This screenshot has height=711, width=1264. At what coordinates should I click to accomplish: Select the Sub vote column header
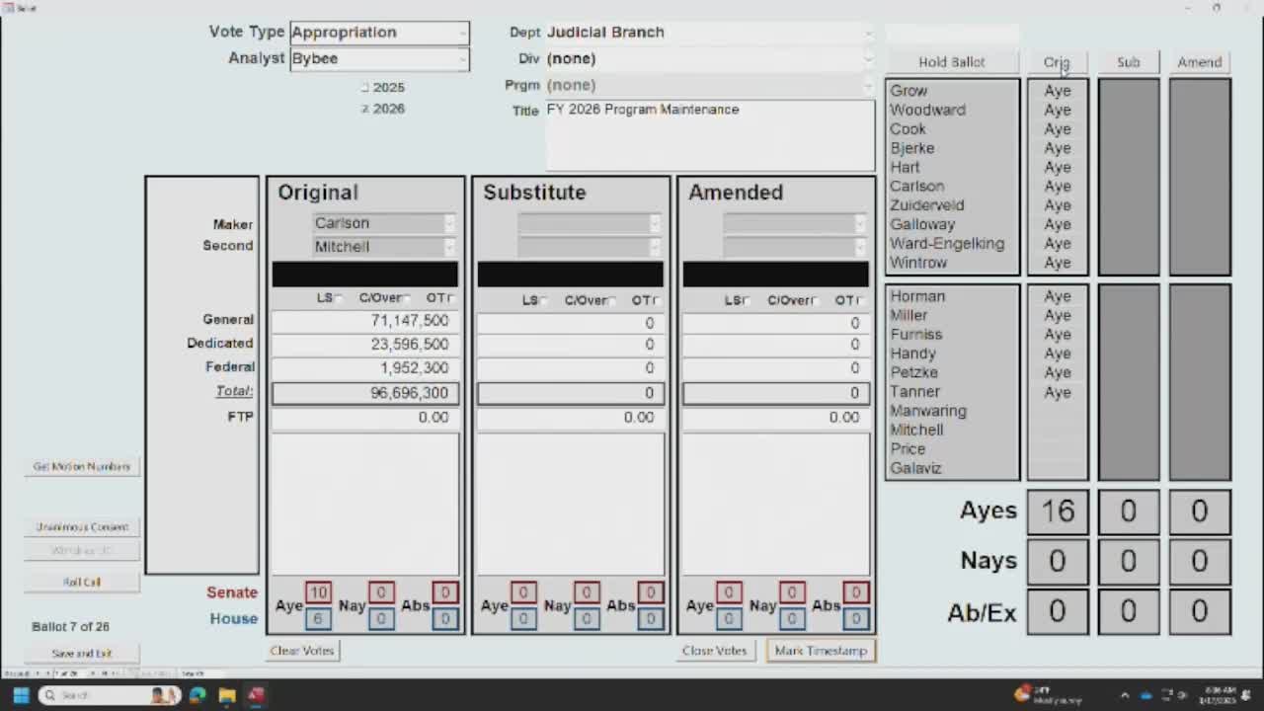(1128, 62)
